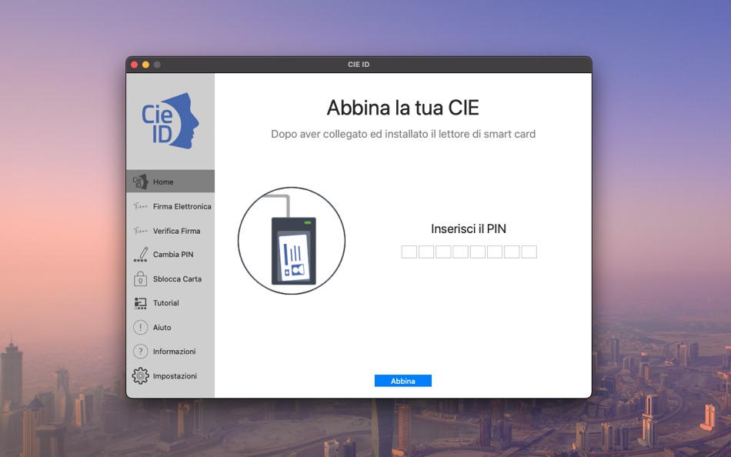Click the CIE ID window title
Image resolution: width=731 pixels, height=457 pixels.
click(x=359, y=65)
